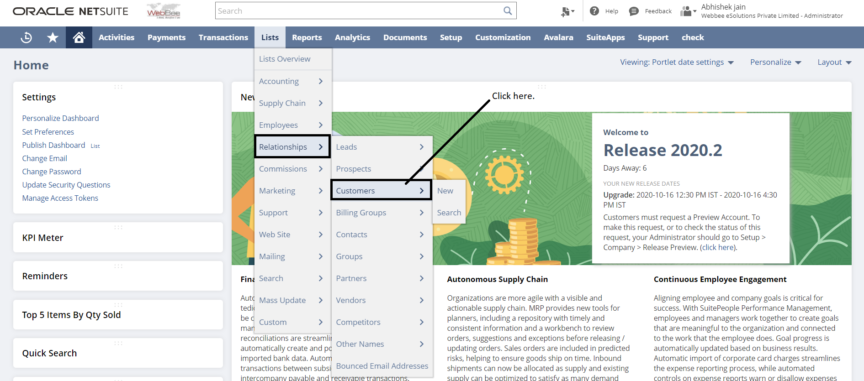Viewport: 864px width, 381px height.
Task: Open Update Security Questions link
Action: point(66,185)
